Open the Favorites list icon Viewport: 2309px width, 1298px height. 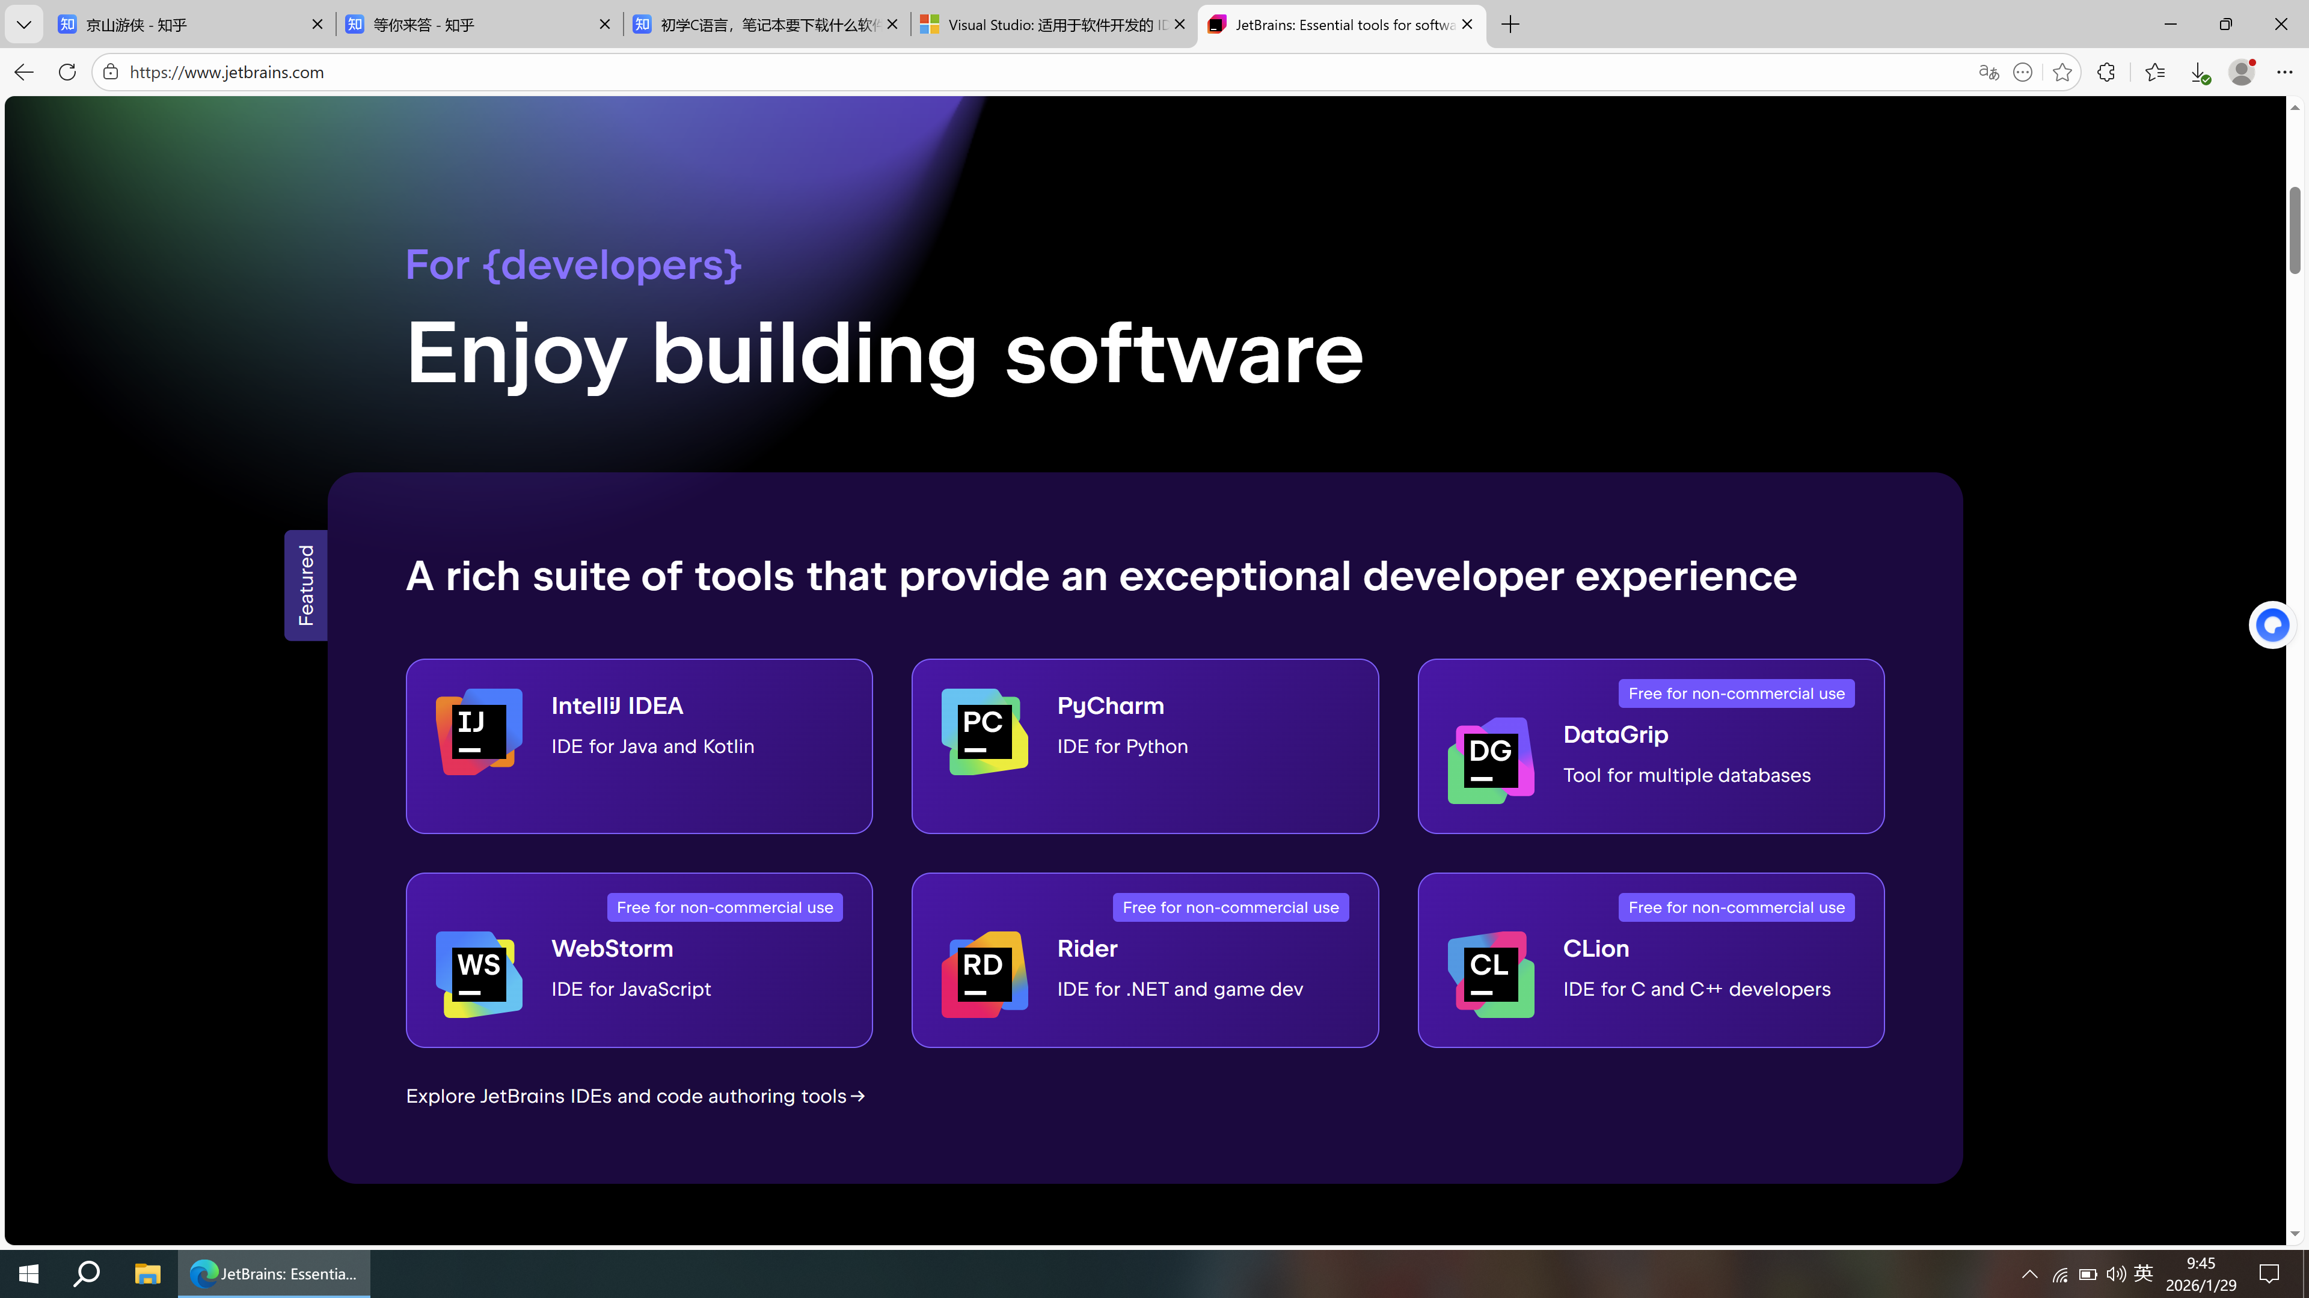[2155, 72]
